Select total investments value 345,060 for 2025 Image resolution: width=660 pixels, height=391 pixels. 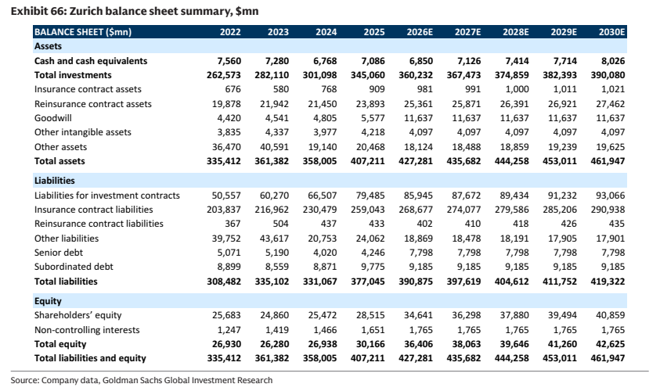click(367, 75)
